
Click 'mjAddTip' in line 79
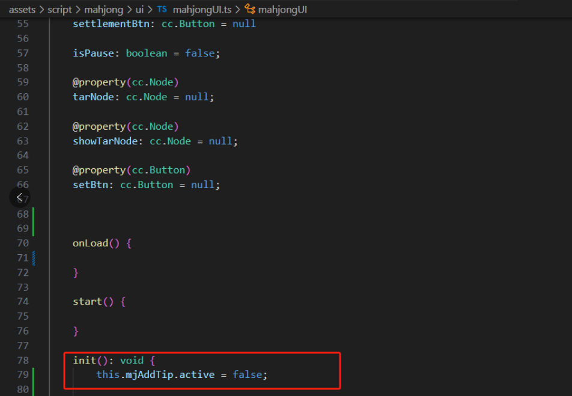click(x=150, y=375)
